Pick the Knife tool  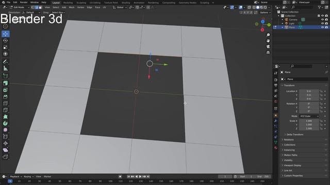point(6,110)
